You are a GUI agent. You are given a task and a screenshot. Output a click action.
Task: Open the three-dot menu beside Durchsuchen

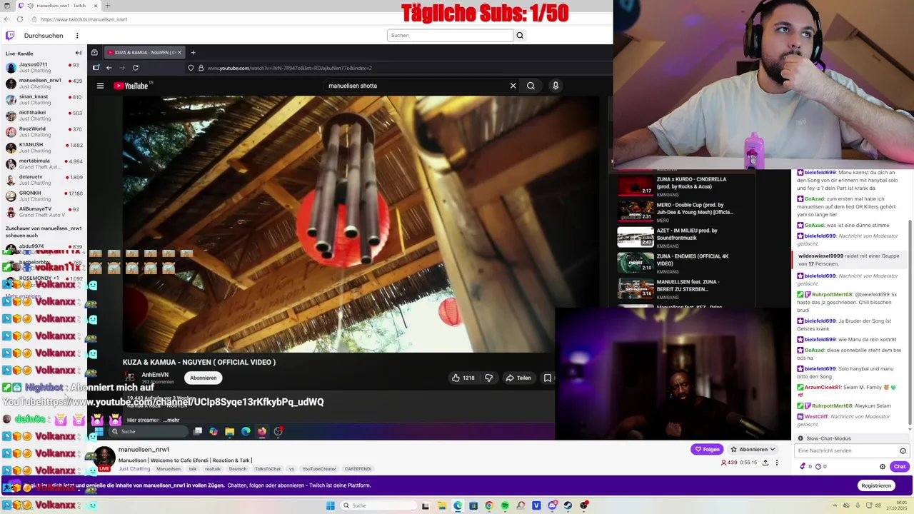[77, 35]
